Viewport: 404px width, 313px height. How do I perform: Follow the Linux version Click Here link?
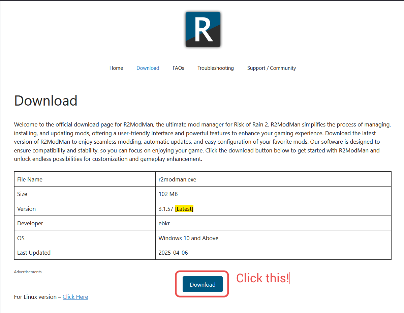[75, 297]
